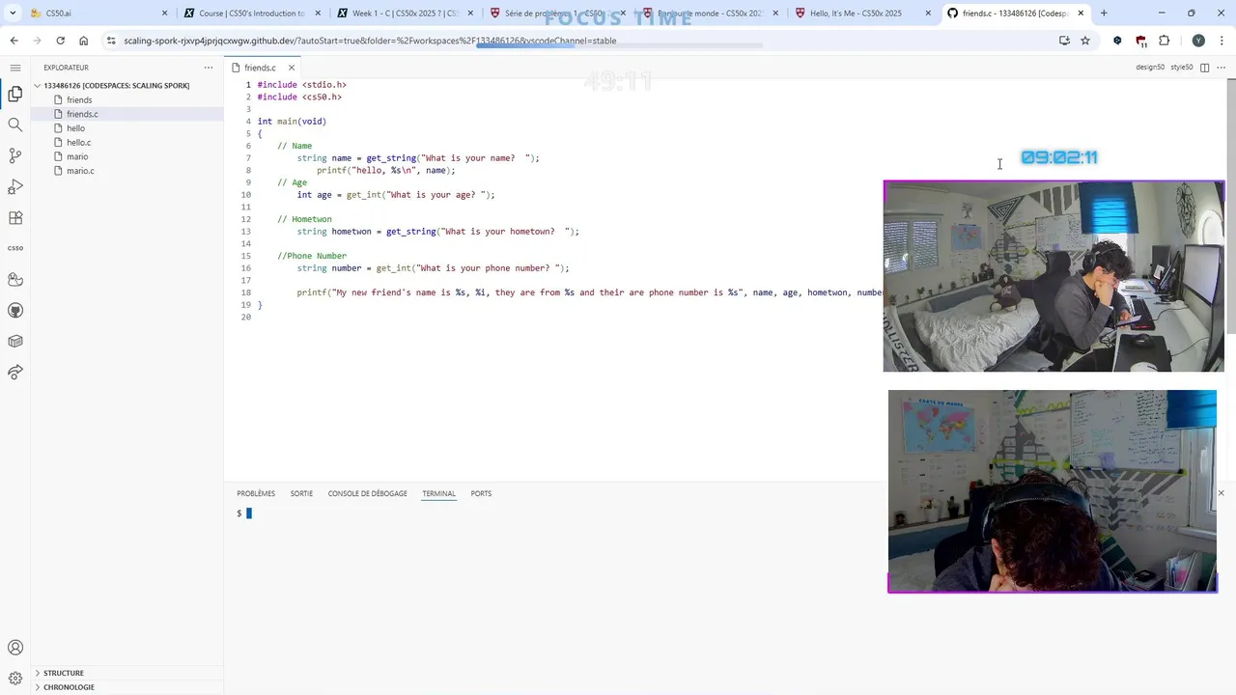
Task: Open the CS50 rubber duck debugger
Action: click(x=14, y=280)
